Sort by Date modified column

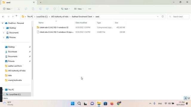(x=81, y=23)
